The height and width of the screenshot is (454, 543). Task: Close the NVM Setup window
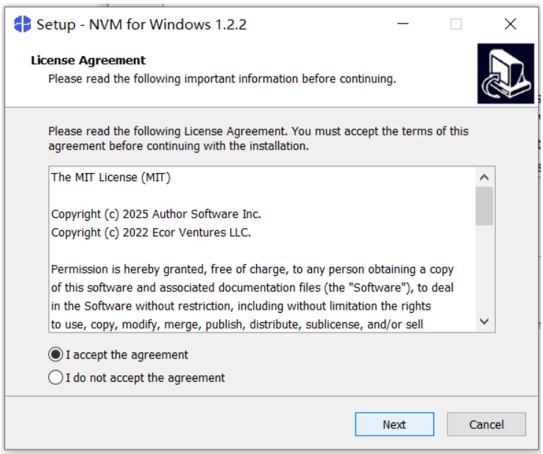coord(511,24)
